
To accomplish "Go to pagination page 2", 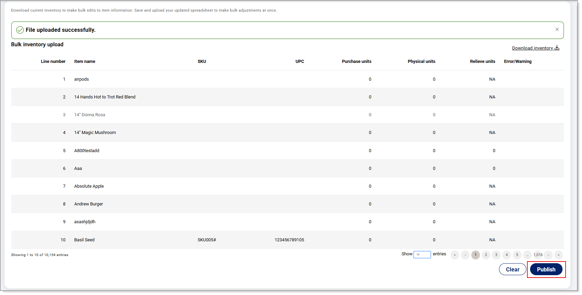I will 486,255.
